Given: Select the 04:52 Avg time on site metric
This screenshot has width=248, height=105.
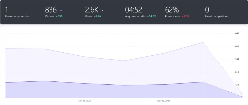Looking at the screenshot, I should click(x=141, y=12).
